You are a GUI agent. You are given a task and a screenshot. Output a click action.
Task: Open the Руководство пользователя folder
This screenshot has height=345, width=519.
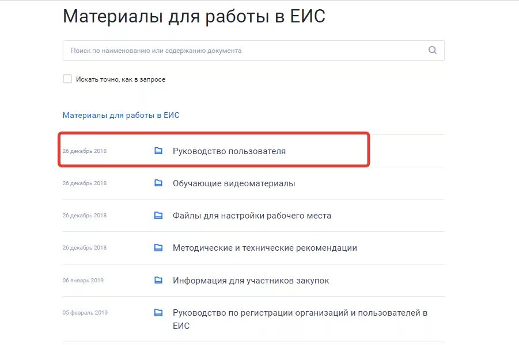click(229, 151)
